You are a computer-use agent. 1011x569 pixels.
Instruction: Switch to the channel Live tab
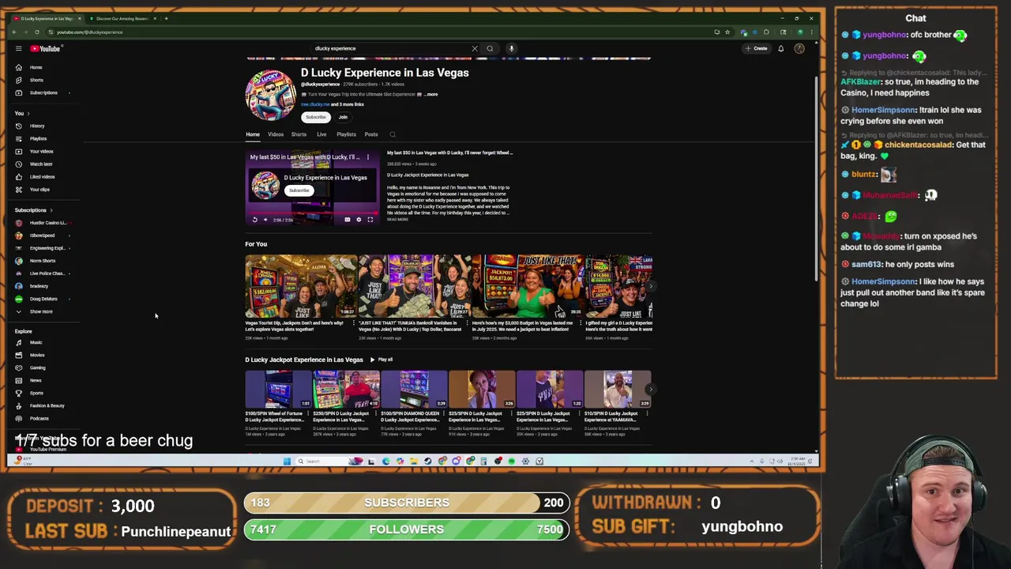(321, 134)
